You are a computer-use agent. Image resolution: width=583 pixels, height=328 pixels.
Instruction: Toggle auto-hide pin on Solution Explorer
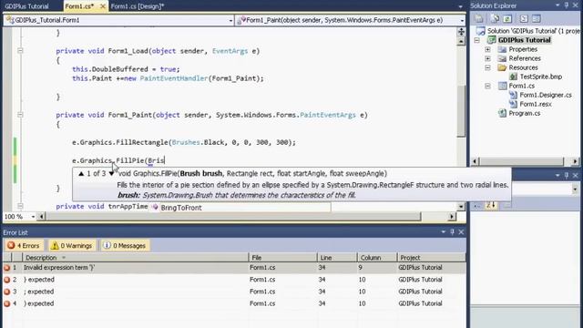567,5
